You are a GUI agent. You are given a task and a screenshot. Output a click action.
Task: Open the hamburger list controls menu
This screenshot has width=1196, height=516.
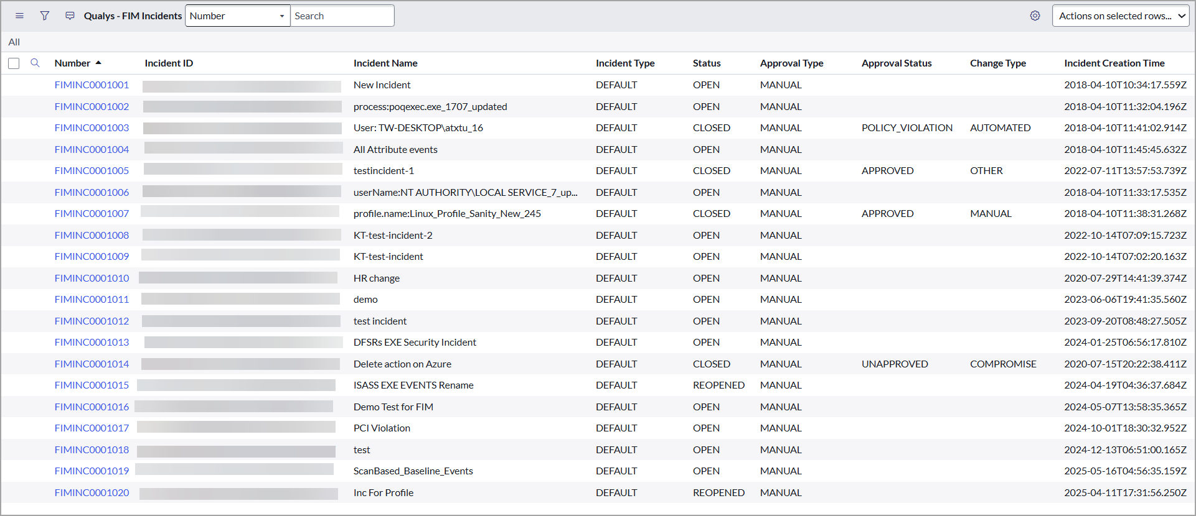click(19, 16)
